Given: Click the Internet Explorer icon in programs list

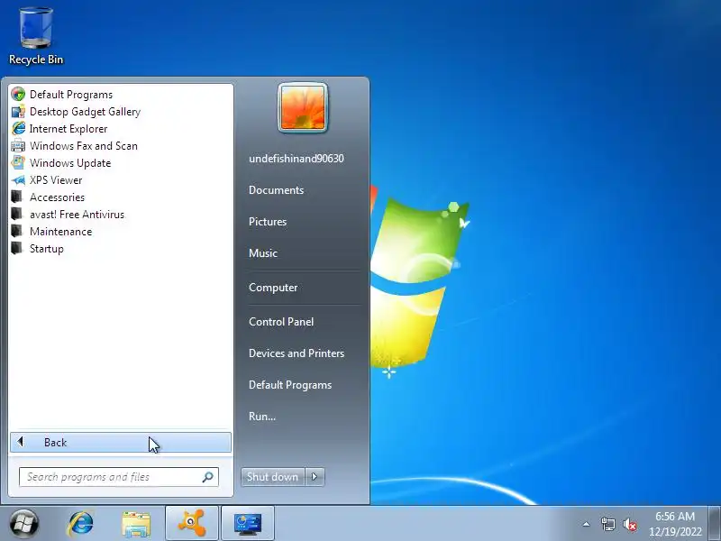Looking at the screenshot, I should tap(18, 128).
